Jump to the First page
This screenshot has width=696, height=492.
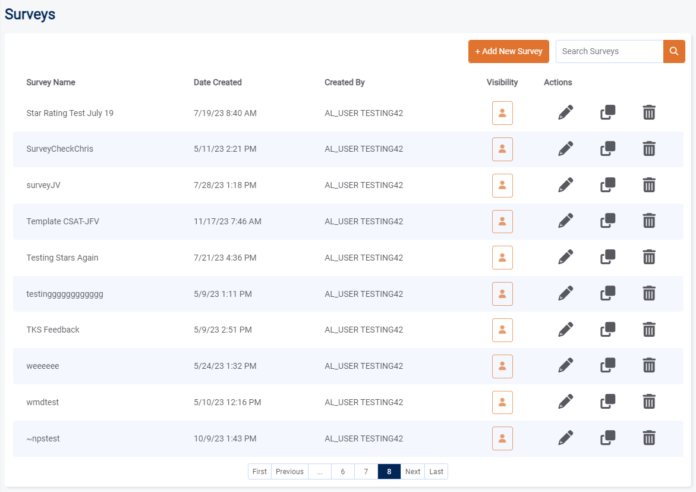click(260, 472)
